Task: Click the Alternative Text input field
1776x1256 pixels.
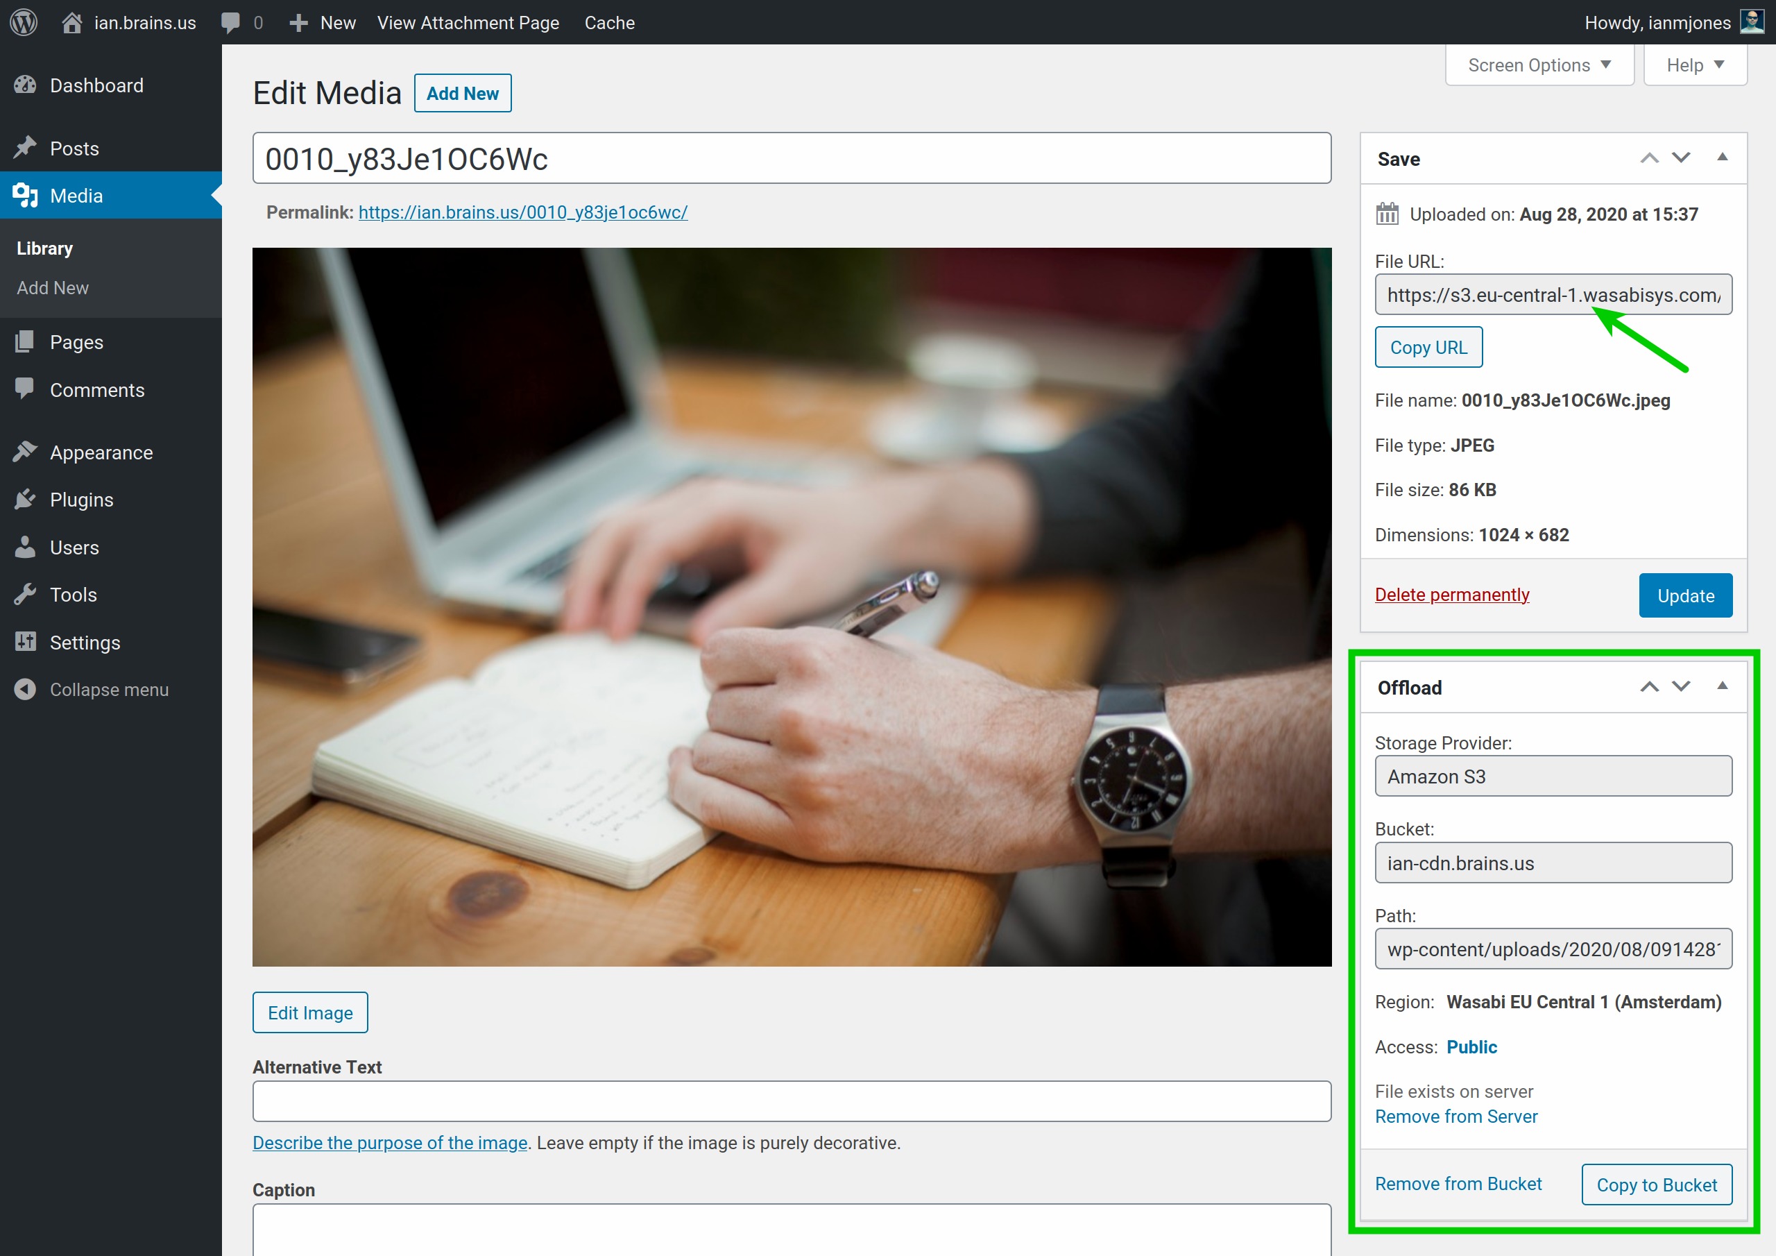Action: (791, 1101)
